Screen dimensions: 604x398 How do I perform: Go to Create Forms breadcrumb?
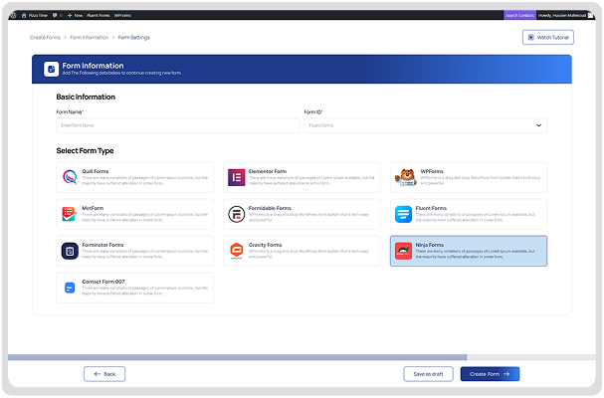tap(45, 38)
